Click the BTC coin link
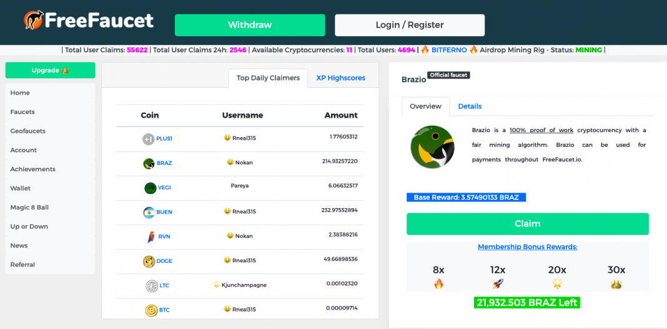Screen dimensions: 667x329 click(164, 310)
